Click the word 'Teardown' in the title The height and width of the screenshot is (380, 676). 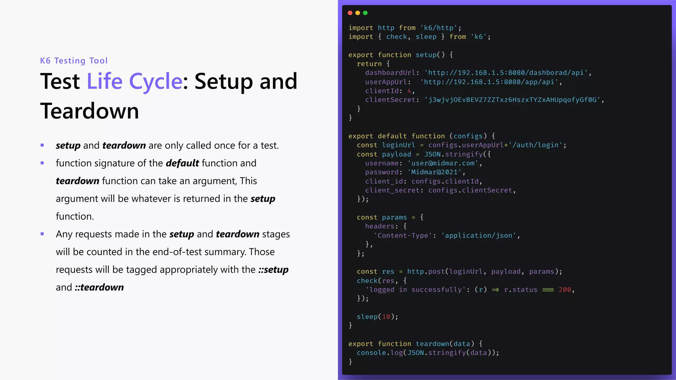pyautogui.click(x=89, y=111)
